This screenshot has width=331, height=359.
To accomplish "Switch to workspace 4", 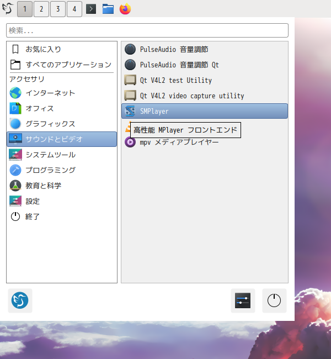I will pos(74,9).
